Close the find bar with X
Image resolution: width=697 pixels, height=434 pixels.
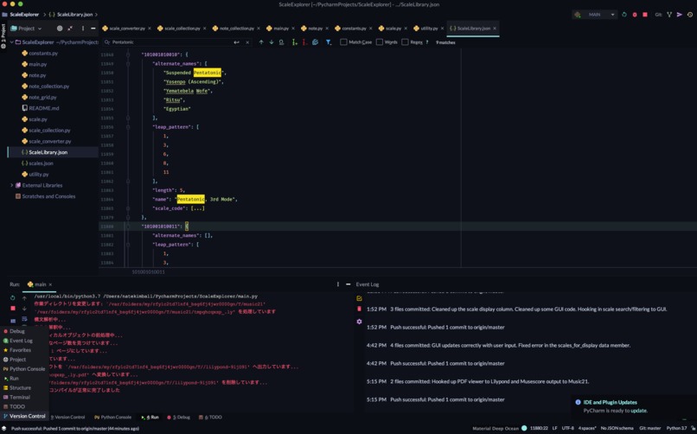(247, 42)
